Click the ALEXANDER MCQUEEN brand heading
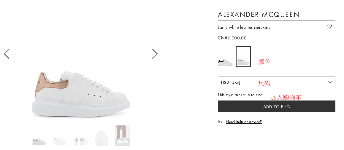 click(x=259, y=15)
